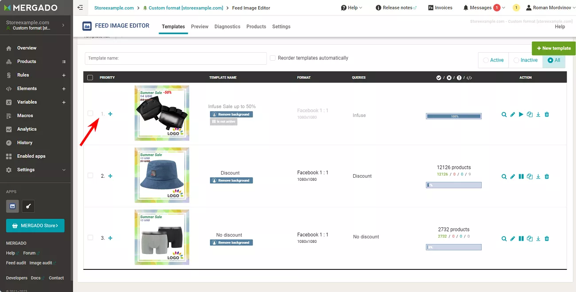
Task: Collapse the sidebar with the menu toggle icon
Action: click(x=80, y=8)
